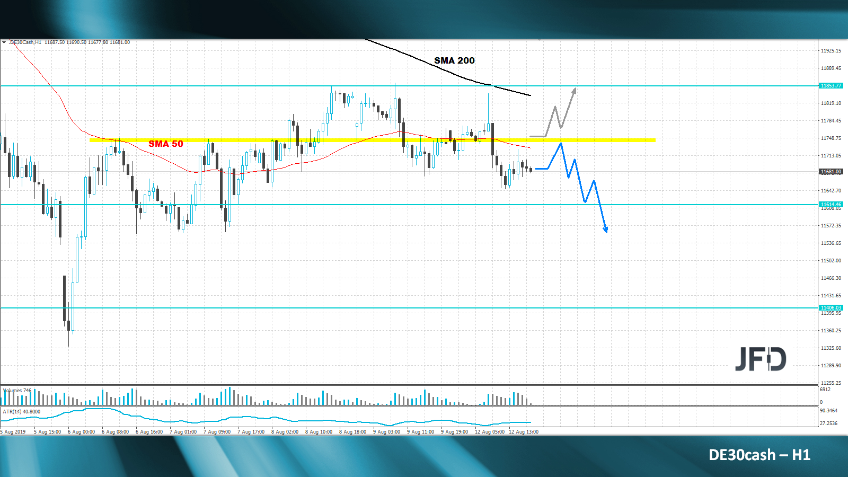Click the 11819.10 price axis value

pyautogui.click(x=831, y=103)
